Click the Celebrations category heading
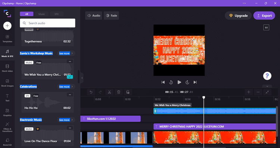This screenshot has width=280, height=148. 28,86
